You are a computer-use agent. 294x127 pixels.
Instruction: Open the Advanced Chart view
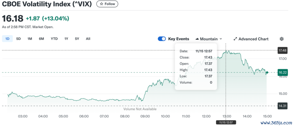(251, 39)
